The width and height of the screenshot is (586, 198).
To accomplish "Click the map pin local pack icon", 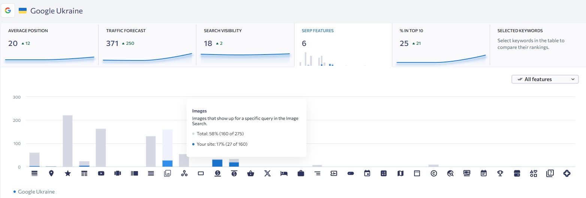I will [x=51, y=173].
